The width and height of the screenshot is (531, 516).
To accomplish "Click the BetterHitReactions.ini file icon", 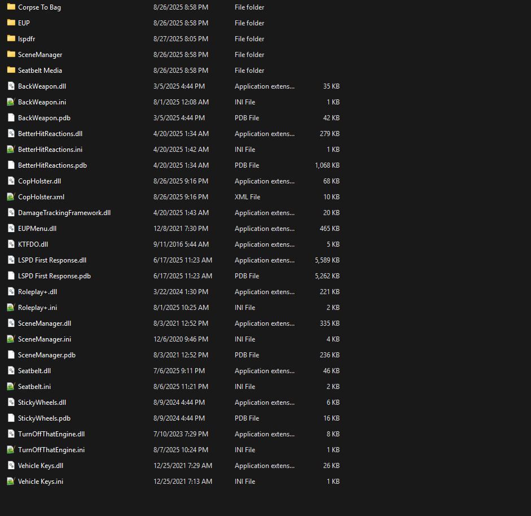I will coord(11,149).
